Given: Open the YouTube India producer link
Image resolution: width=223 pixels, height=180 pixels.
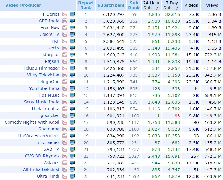Looking at the screenshot, I should [x=44, y=88].
